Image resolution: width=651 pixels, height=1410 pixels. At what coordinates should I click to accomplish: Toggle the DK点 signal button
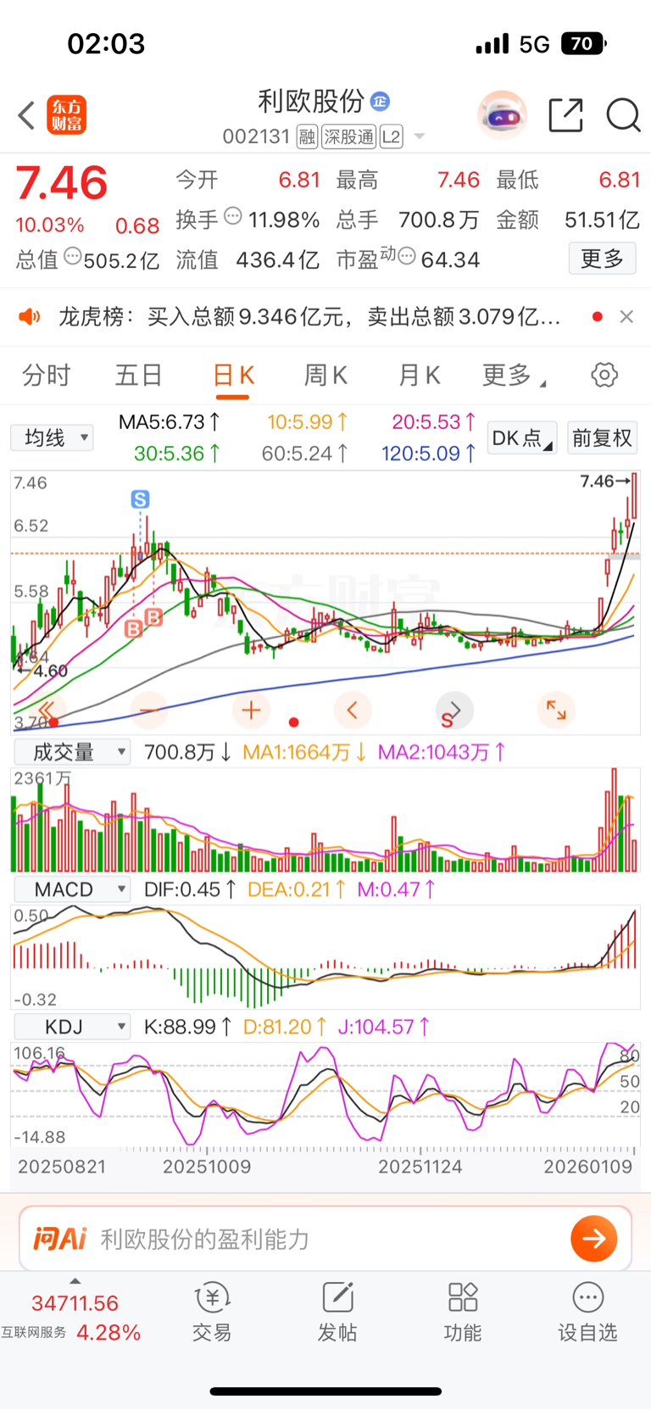pos(522,438)
